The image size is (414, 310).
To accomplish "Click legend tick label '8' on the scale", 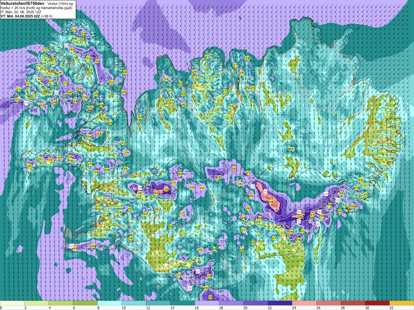I will (x=98, y=308).
